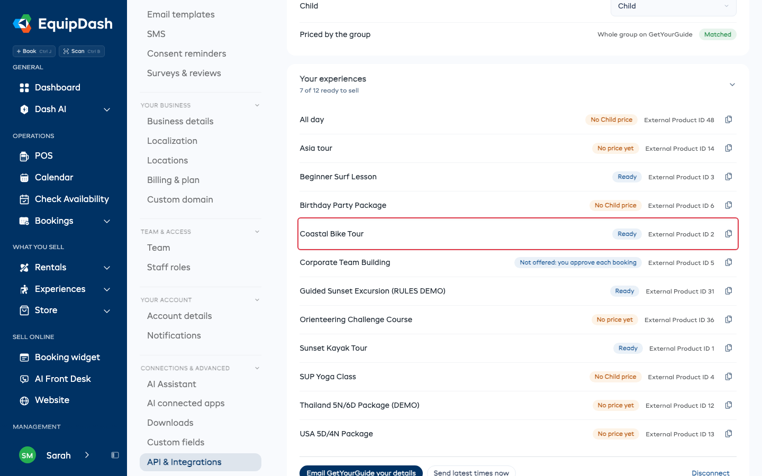Expand the Experiences submenu

[x=107, y=289]
